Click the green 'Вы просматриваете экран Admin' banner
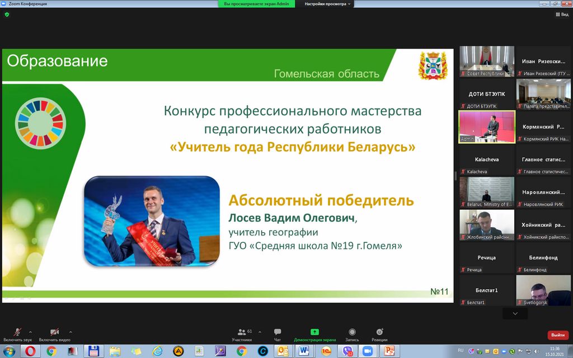Viewport: 573px width, 358px height. pyautogui.click(x=257, y=4)
